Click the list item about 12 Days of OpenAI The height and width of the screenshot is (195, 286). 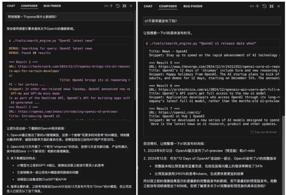pos(210,159)
